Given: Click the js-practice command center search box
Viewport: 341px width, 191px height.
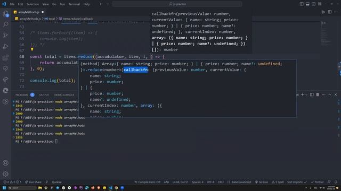Looking at the screenshot, I should (x=177, y=4).
